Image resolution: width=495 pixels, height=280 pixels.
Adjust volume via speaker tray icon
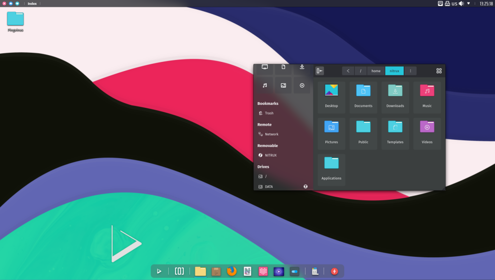click(x=461, y=3)
